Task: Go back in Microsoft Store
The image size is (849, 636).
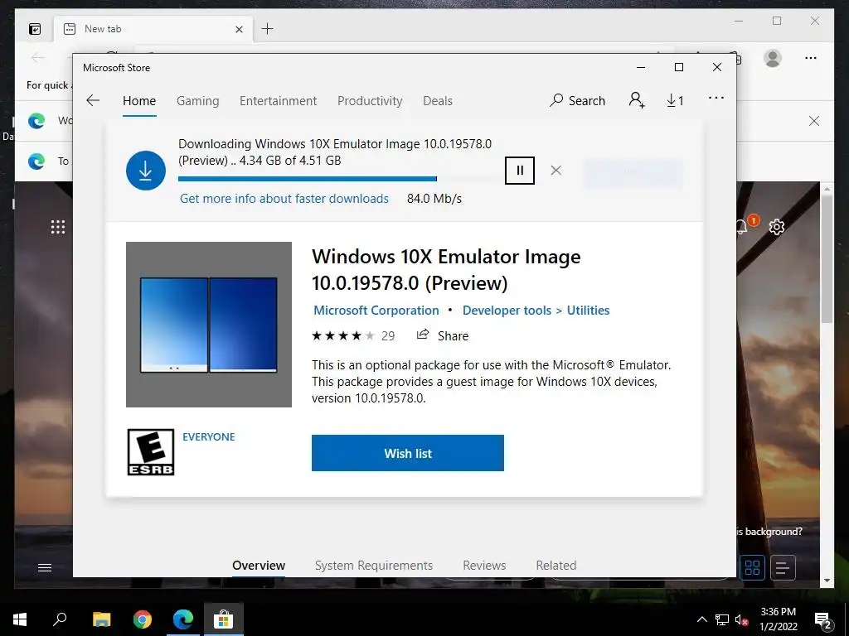Action: pyautogui.click(x=93, y=100)
